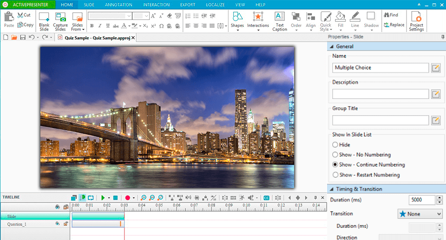The height and width of the screenshot is (240, 446).
Task: Collapse the General section
Action: [x=331, y=46]
